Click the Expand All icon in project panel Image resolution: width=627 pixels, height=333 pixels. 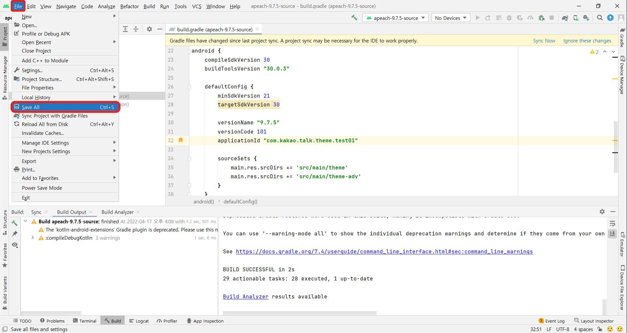pos(125,29)
